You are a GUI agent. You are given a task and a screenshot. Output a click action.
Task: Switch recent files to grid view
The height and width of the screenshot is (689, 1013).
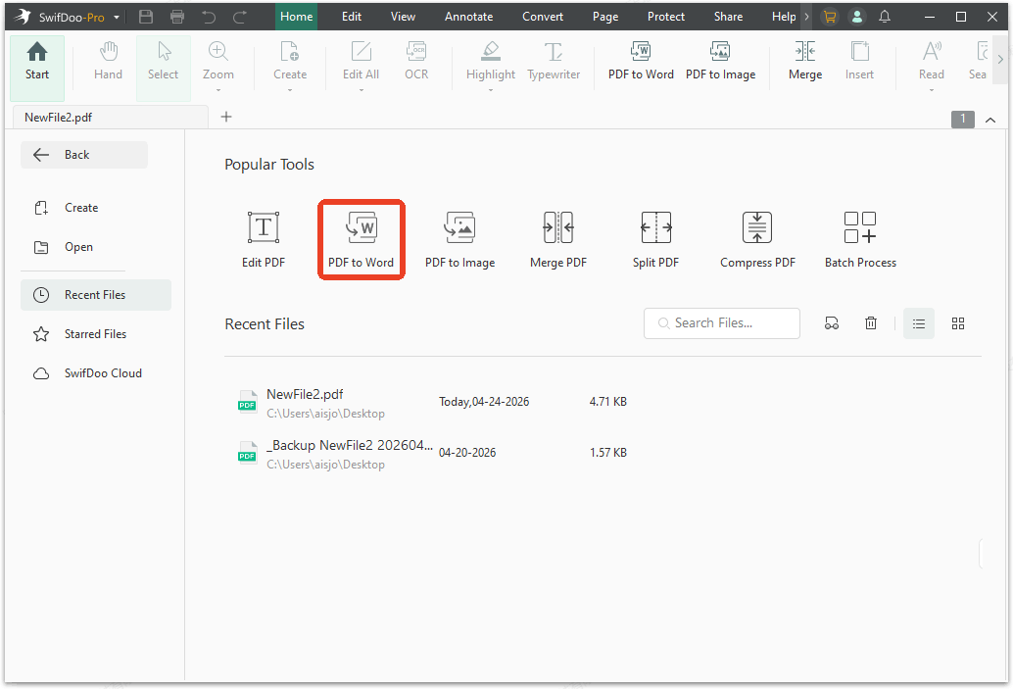pos(957,322)
